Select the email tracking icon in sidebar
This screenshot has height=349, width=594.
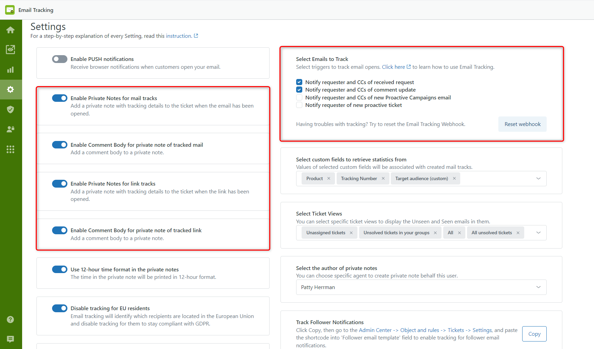pyautogui.click(x=11, y=49)
